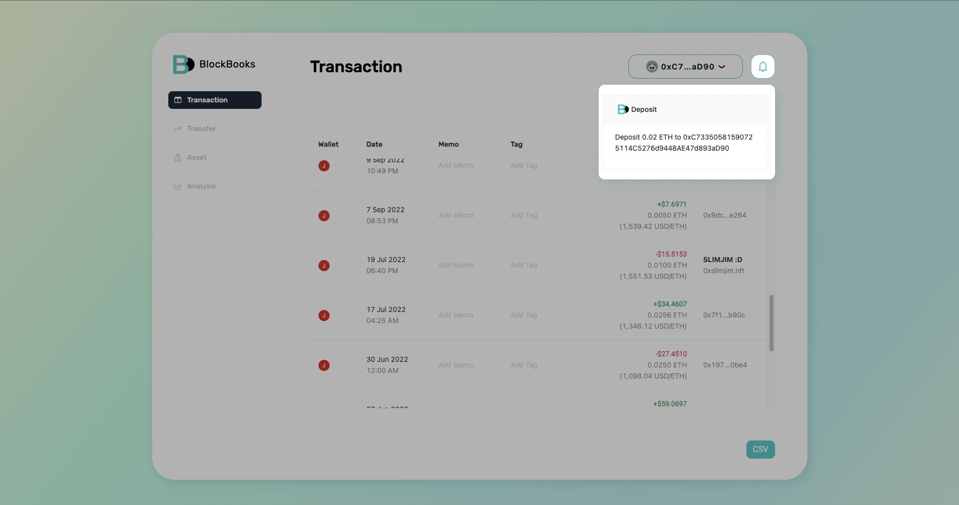Click Add Tag for 7 Sep 2022 row
The height and width of the screenshot is (505, 959).
[524, 215]
